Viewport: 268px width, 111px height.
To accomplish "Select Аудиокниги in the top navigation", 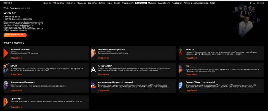I will click(x=128, y=3).
